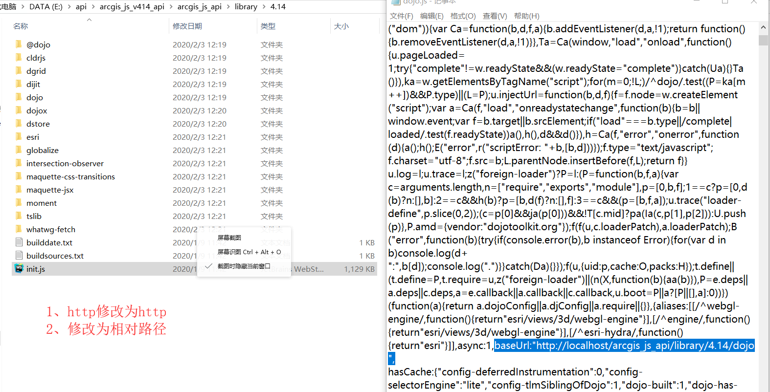Viewport: 770px width, 392px height.
Task: Click the maquette-css-transitions folder icon
Action: coord(19,176)
